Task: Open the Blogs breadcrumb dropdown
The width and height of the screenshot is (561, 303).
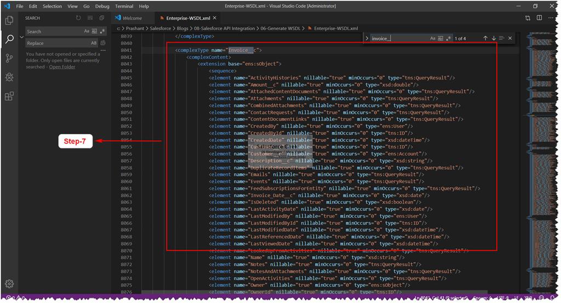Action: (x=182, y=28)
